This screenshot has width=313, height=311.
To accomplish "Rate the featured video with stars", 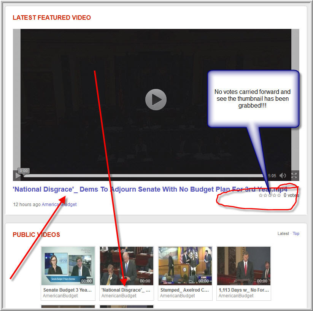I will click(x=270, y=195).
